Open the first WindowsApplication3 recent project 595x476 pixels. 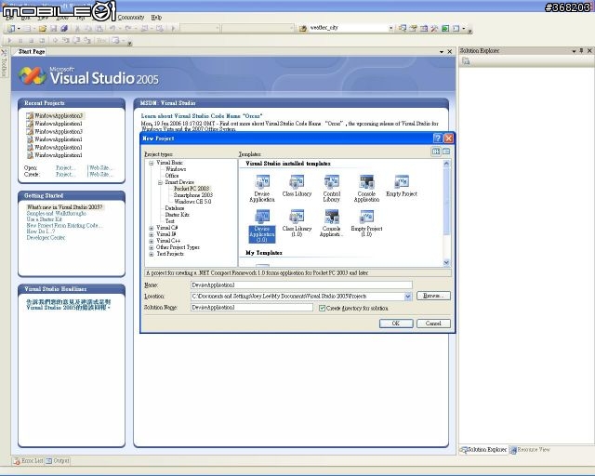coord(58,115)
